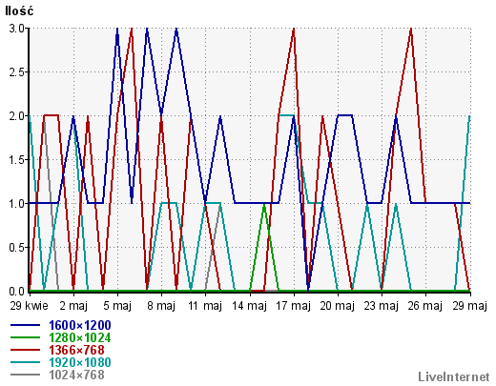Click the Ilość axis title
Viewport: 496px width, 386px height.
19,10
